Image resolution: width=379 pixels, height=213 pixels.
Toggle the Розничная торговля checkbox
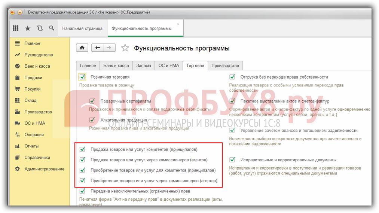pyautogui.click(x=82, y=77)
